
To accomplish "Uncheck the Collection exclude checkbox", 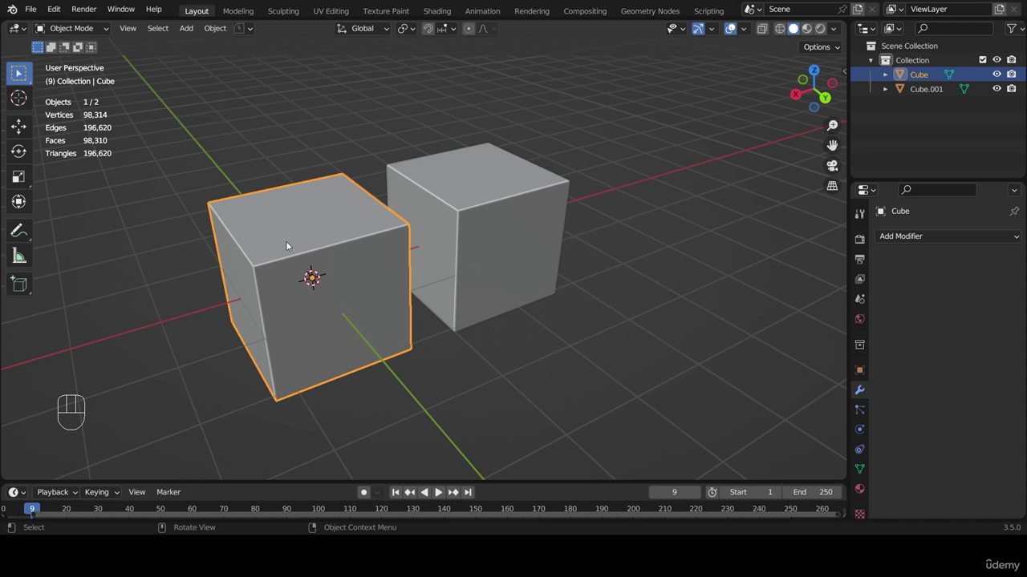I will [x=983, y=60].
